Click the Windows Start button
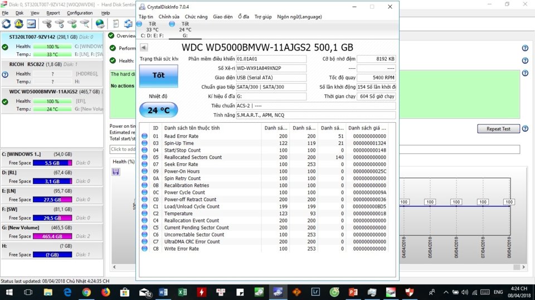Viewport: 535px width, 300px height. coord(9,292)
